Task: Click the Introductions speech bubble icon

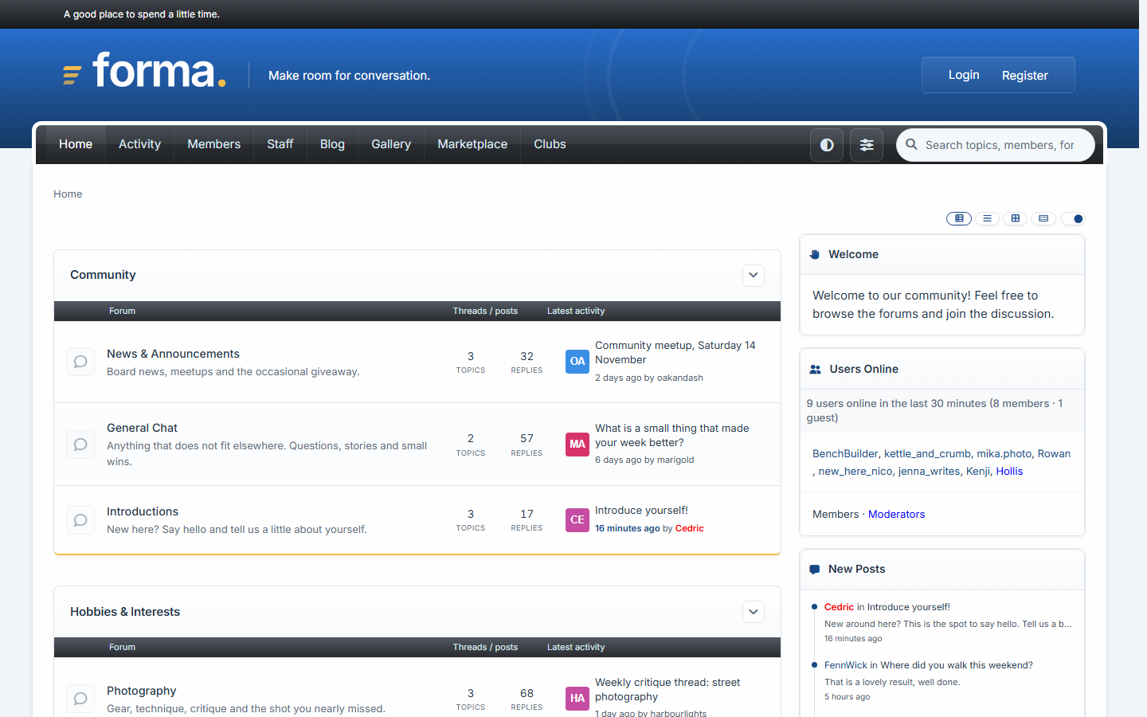Action: (x=80, y=520)
